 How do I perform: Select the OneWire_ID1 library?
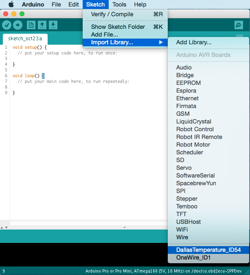click(208, 258)
